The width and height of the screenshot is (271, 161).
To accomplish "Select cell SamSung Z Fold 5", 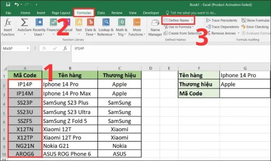I will [70, 121].
